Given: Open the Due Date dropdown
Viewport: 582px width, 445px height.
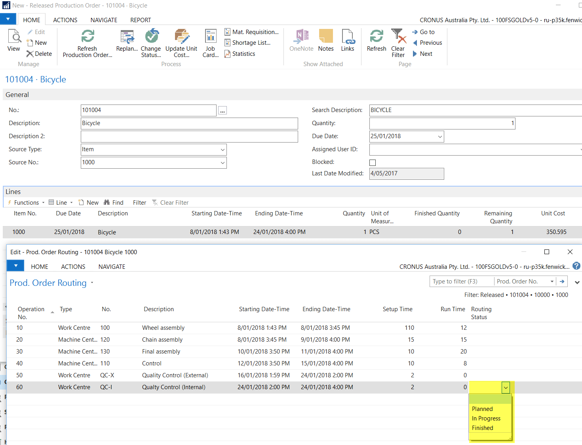Looking at the screenshot, I should [439, 136].
